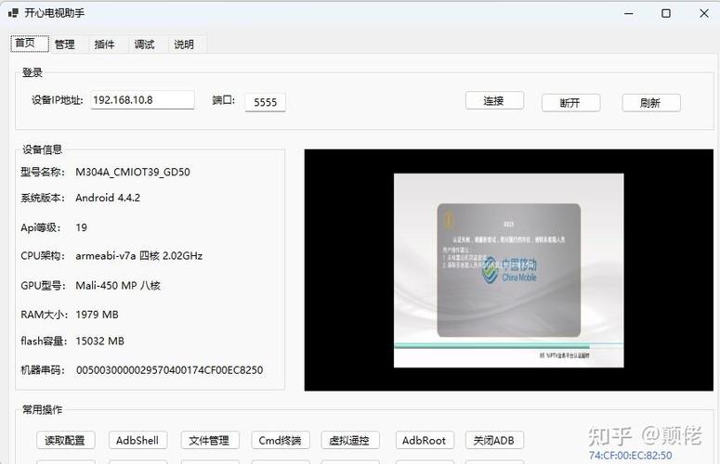Launch Cmd终端

coord(281,440)
